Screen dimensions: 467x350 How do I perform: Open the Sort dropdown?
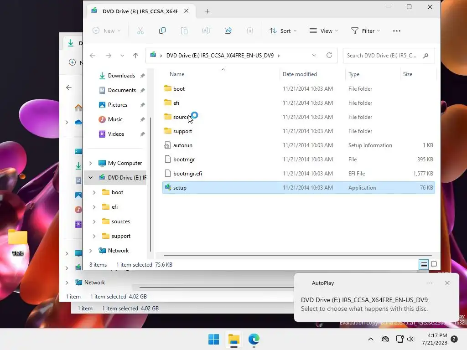[283, 31]
